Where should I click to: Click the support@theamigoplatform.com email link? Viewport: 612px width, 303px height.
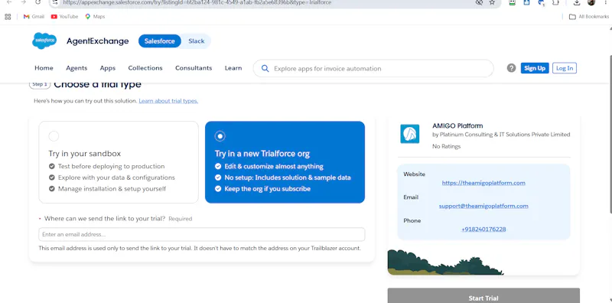483,206
